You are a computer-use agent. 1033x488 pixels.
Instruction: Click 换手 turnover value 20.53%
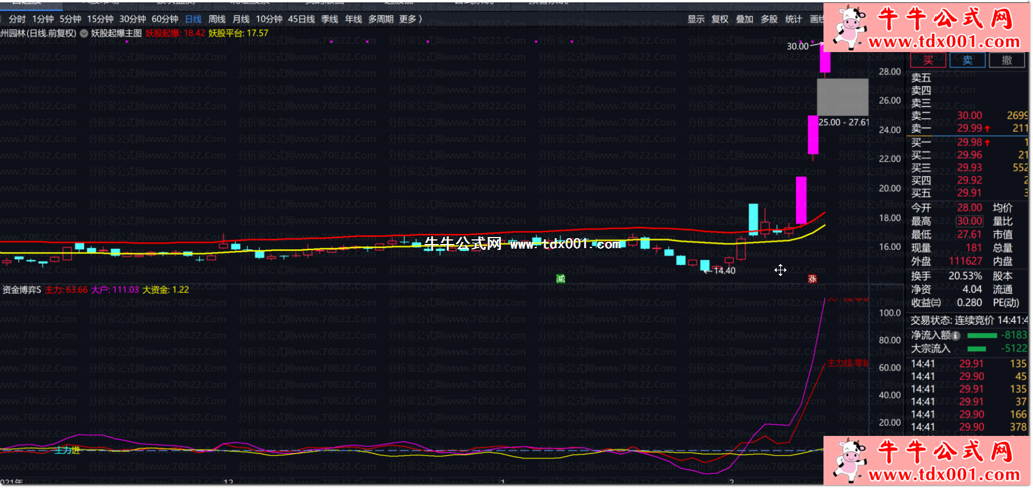(965, 276)
